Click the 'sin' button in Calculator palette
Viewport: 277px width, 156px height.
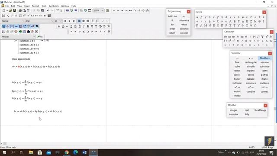225,36
